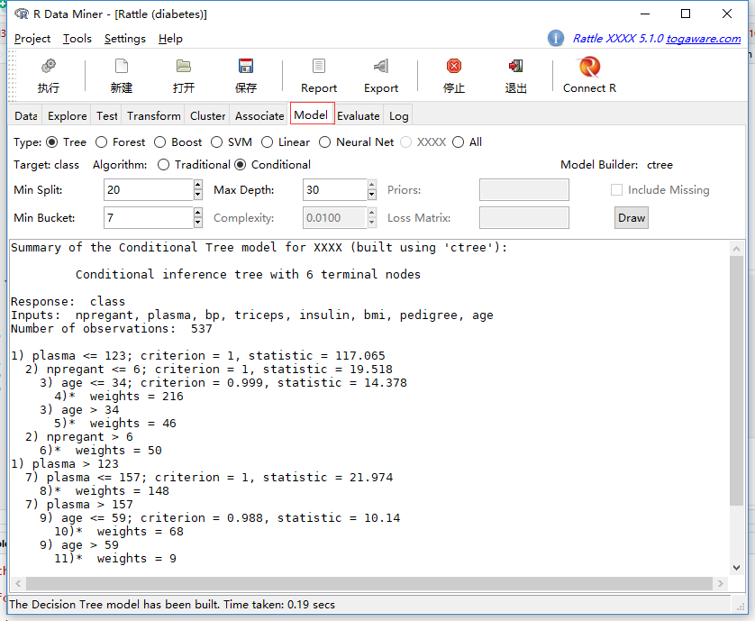Select the Boost model type
This screenshot has width=755, height=621.
click(159, 142)
